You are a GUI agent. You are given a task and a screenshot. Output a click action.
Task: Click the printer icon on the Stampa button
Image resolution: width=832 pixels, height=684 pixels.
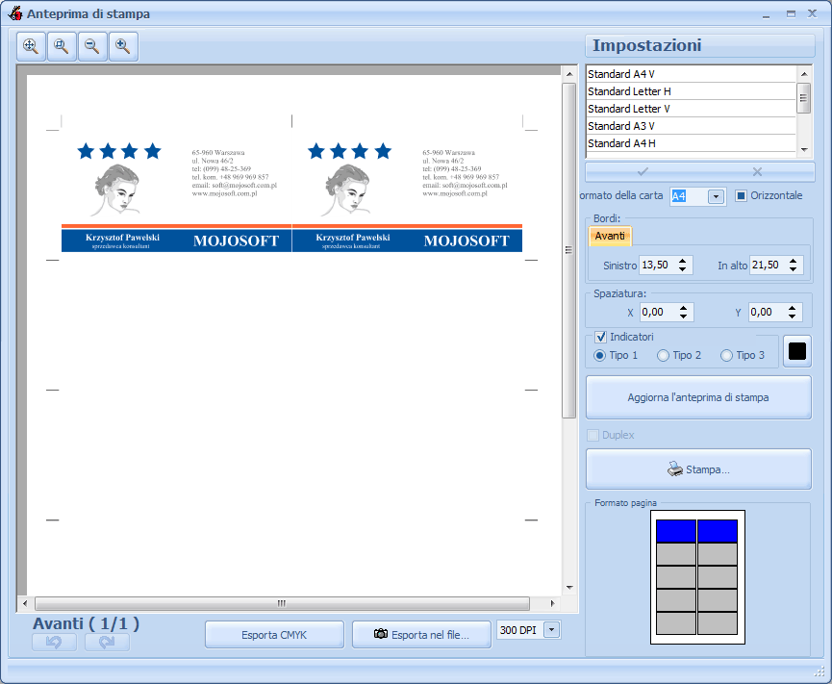(674, 469)
